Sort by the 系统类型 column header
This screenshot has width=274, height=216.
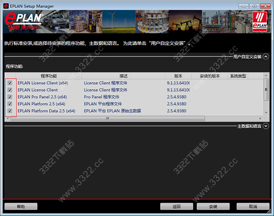pos(238,76)
